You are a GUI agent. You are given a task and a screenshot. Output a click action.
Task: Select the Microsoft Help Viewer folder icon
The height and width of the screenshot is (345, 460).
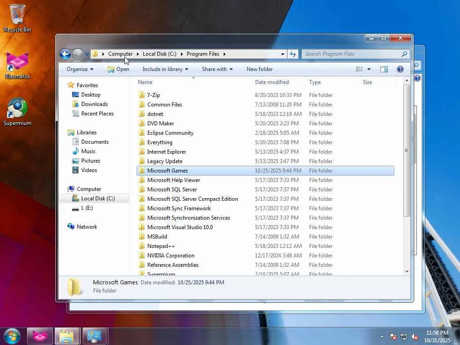[142, 180]
